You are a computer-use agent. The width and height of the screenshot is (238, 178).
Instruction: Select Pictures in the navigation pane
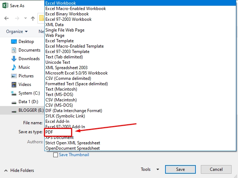coord(26,76)
